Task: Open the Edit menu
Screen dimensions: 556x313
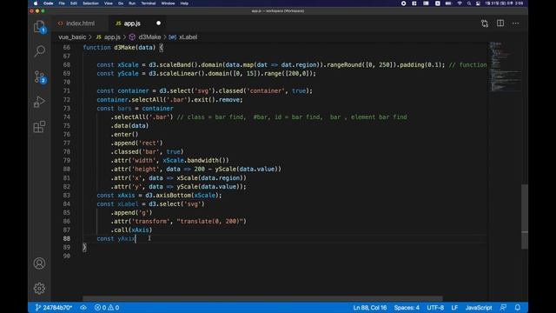Action: pos(73,3)
